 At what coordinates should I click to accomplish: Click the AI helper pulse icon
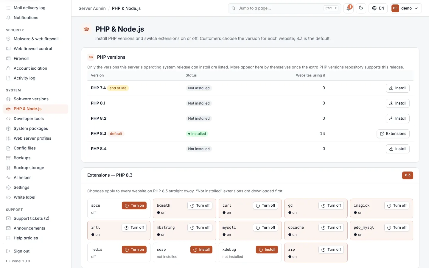[8, 177]
